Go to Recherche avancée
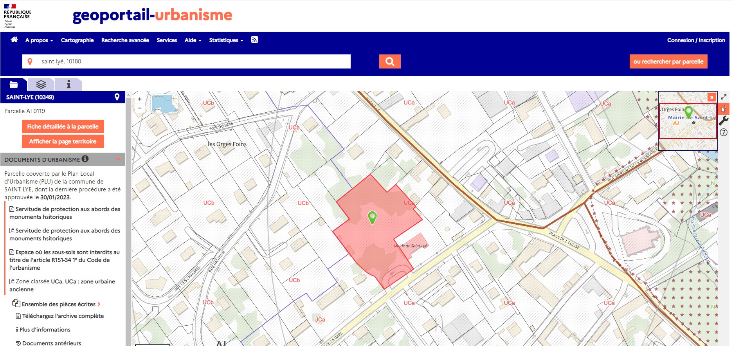This screenshot has height=346, width=733. tap(125, 40)
